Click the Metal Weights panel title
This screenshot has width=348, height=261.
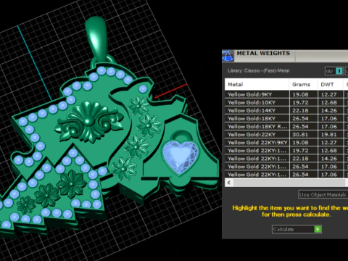[263, 54]
